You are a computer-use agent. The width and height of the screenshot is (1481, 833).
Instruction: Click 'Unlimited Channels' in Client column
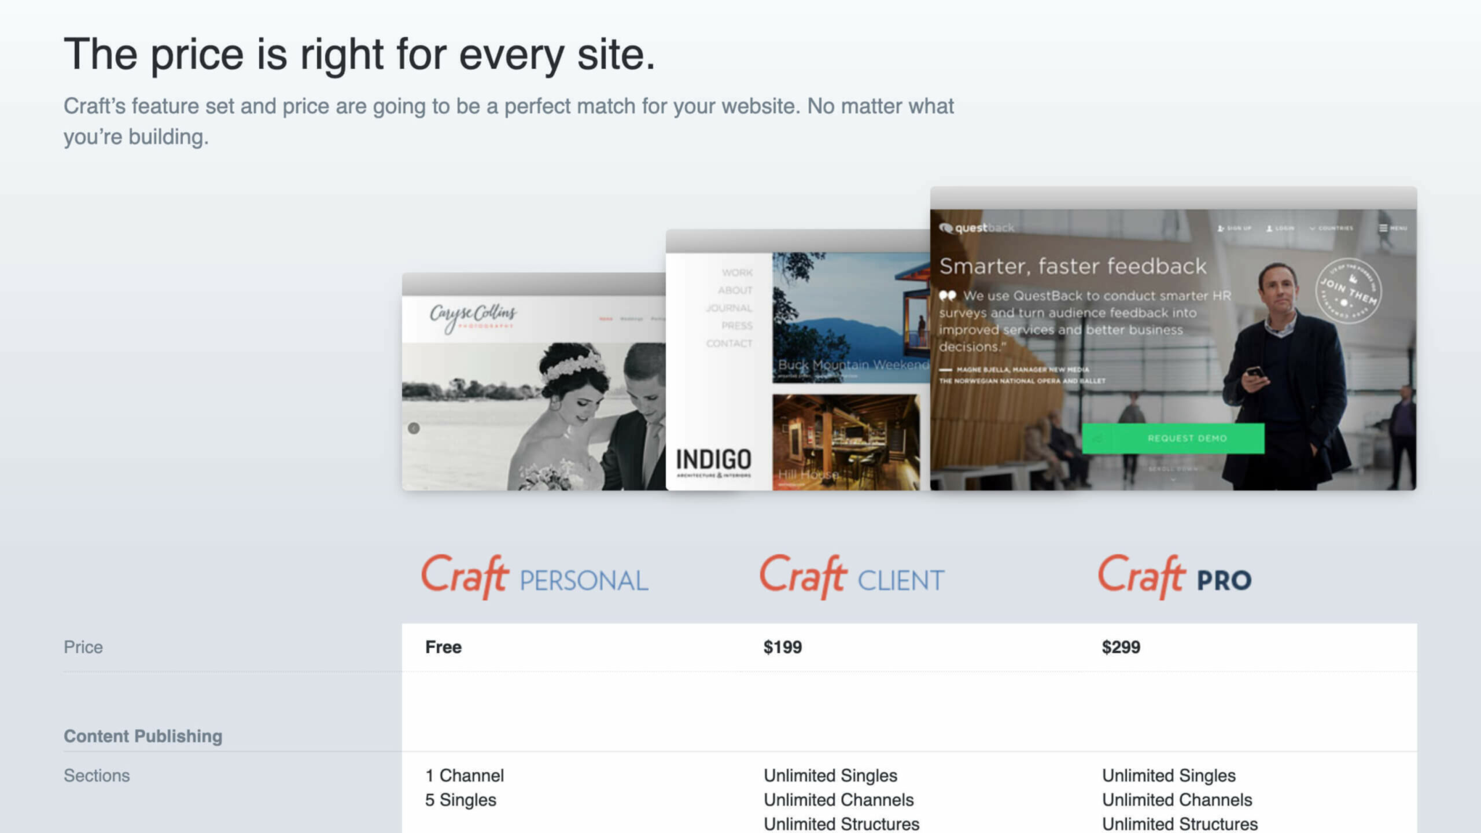(839, 800)
